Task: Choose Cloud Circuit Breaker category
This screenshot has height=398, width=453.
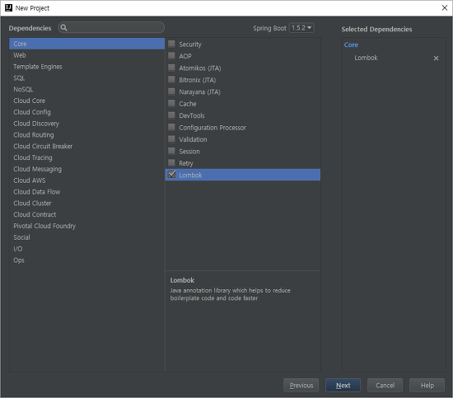Action: (87, 146)
